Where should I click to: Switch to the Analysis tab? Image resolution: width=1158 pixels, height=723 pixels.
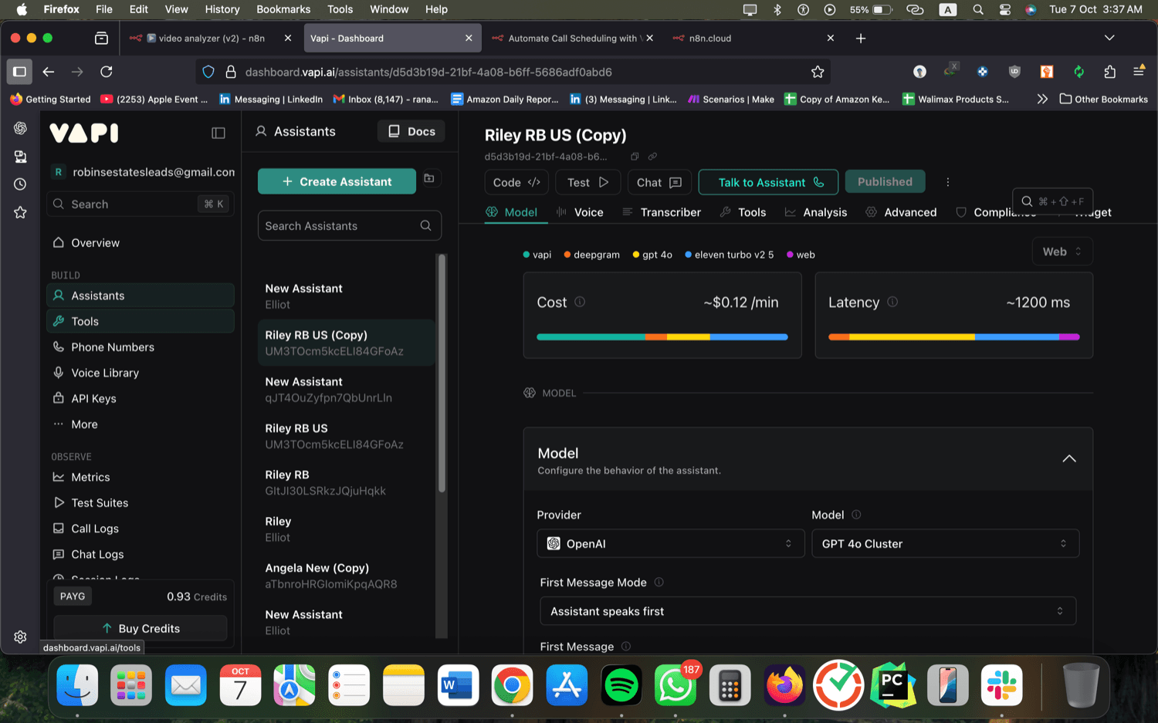pos(816,212)
